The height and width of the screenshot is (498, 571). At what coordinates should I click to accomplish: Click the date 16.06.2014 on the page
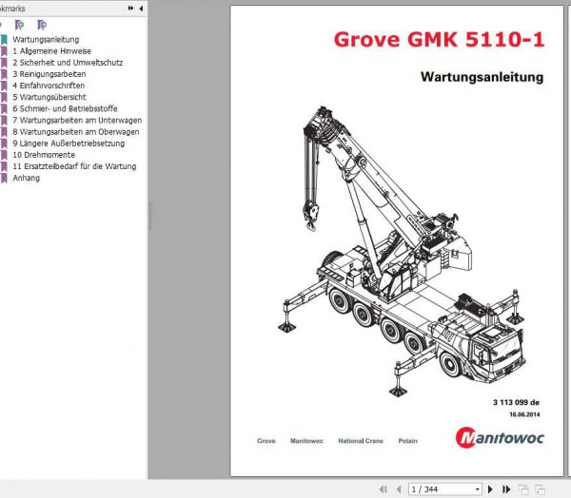(x=524, y=414)
